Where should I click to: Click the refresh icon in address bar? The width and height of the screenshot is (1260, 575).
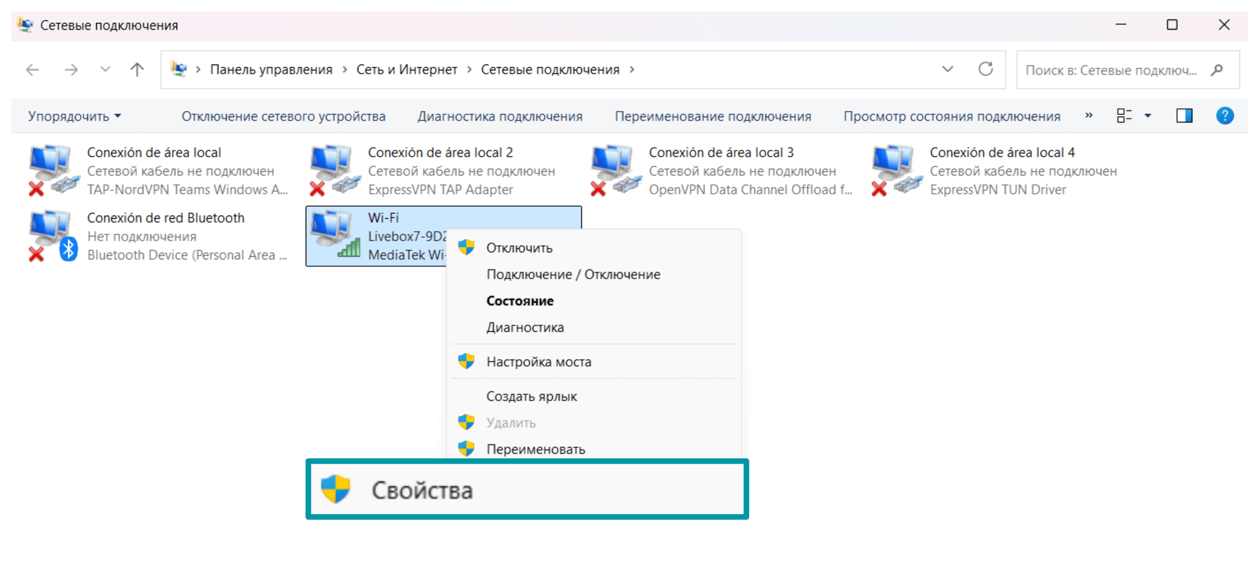tap(985, 69)
